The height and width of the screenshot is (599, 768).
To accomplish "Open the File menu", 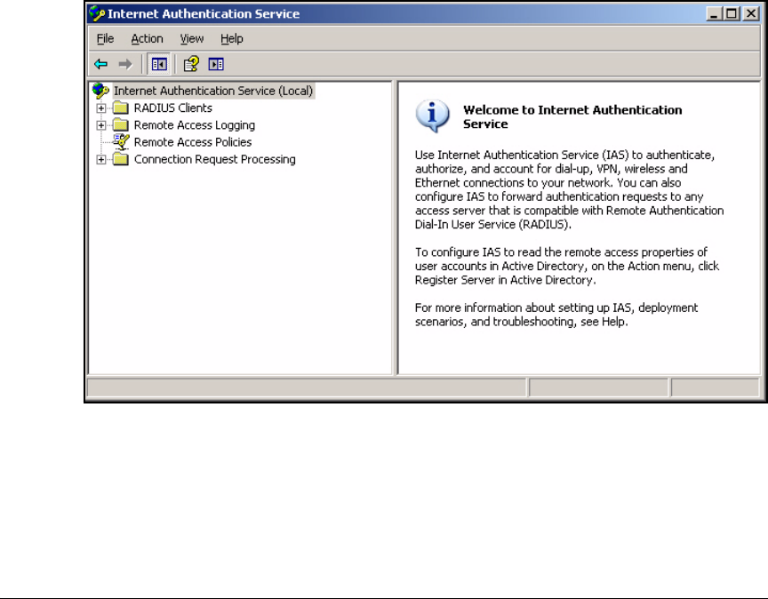I will point(105,39).
